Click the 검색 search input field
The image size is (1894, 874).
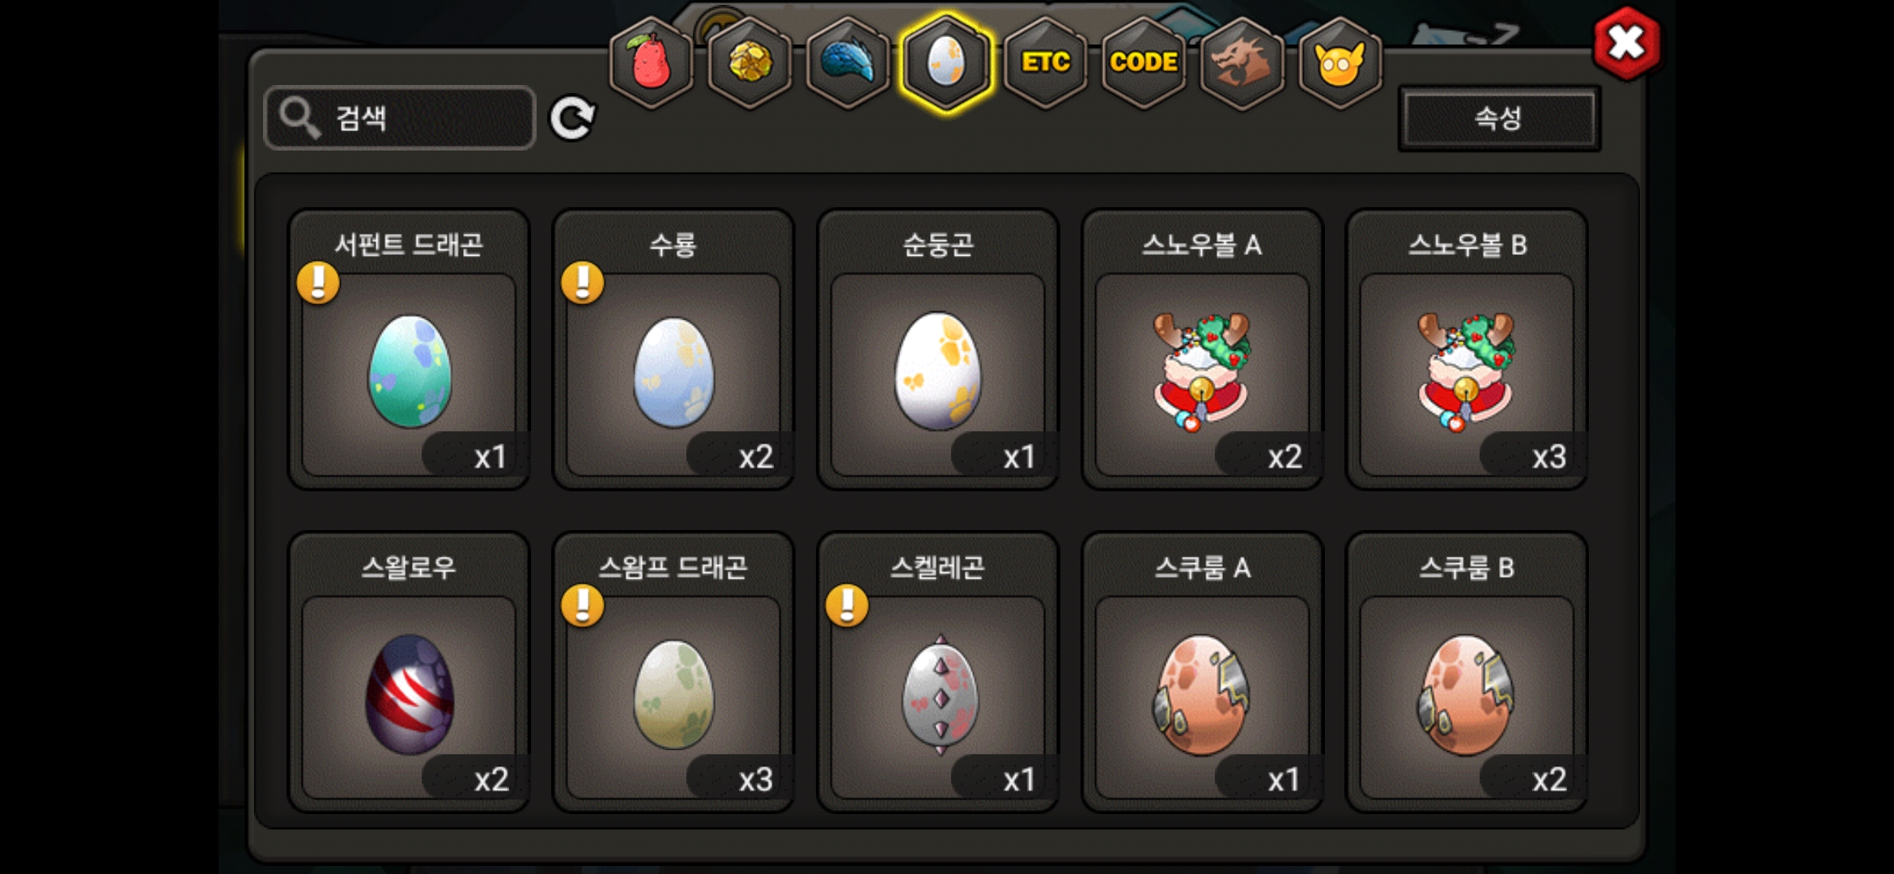(x=400, y=118)
